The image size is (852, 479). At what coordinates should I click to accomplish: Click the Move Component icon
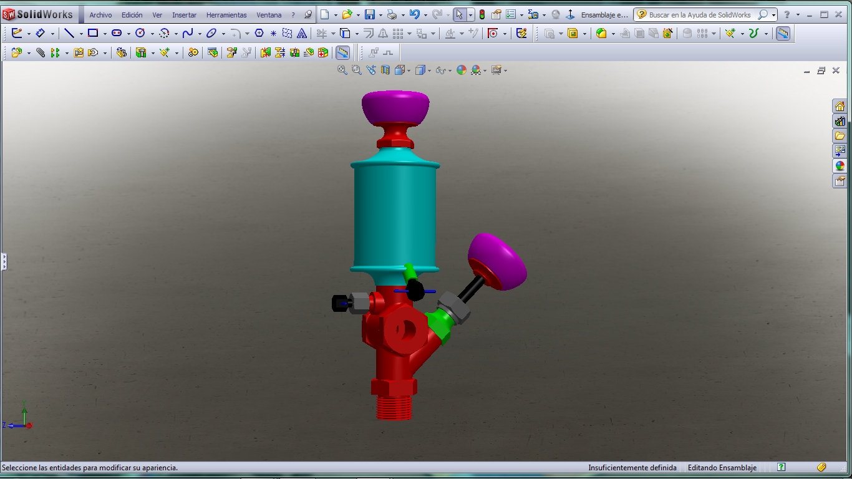click(x=93, y=53)
